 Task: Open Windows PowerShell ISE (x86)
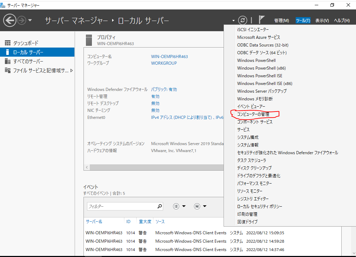265,84
